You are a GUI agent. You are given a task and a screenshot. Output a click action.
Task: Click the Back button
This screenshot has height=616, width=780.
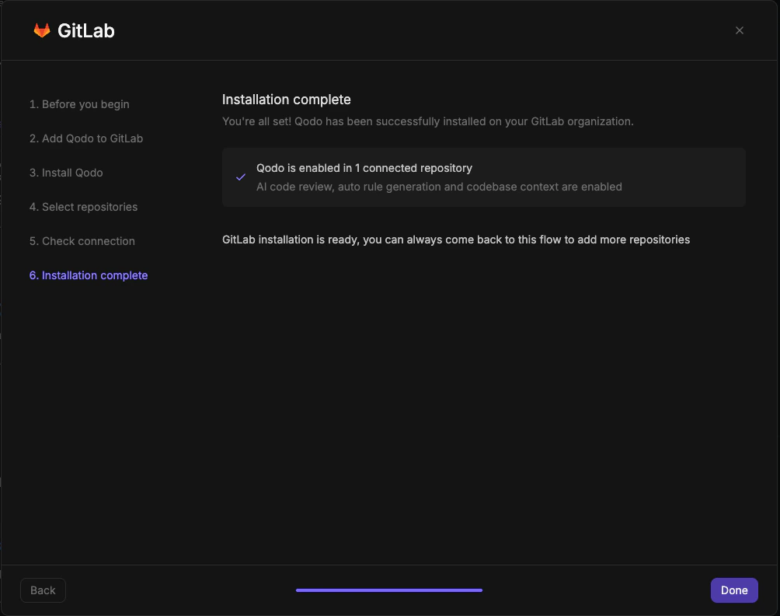(43, 590)
